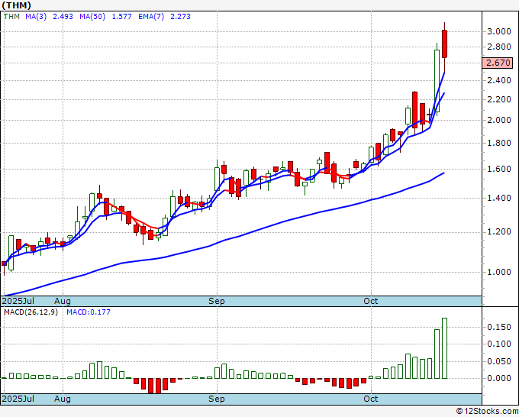Click the MA(3) legend label
Image resolution: width=519 pixels, height=417 pixels.
coord(36,17)
